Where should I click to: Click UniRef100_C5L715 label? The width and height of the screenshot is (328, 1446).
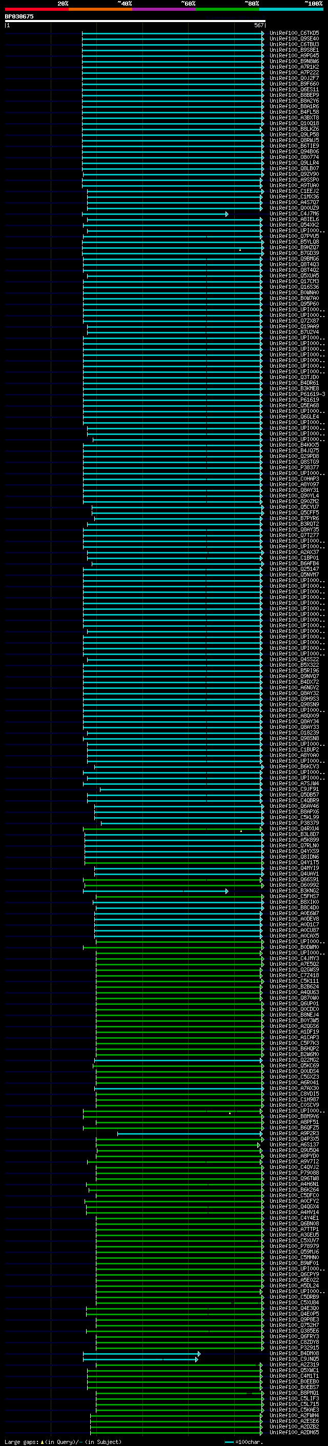coord(294,1404)
